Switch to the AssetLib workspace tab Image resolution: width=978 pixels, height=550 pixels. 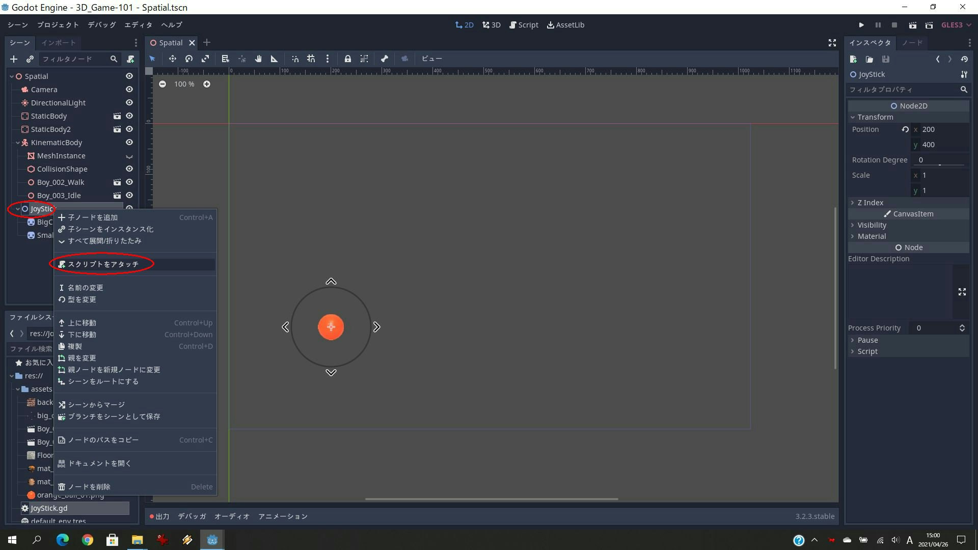coord(565,24)
